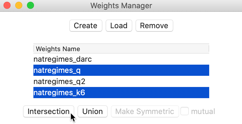Click the Load weights button
The width and height of the screenshot is (242, 124).
click(119, 26)
